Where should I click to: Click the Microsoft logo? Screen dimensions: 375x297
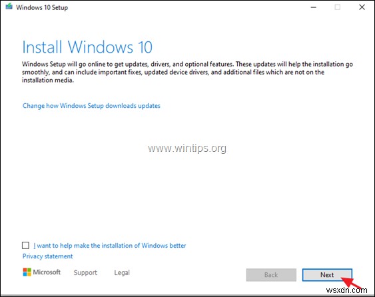[x=41, y=272]
